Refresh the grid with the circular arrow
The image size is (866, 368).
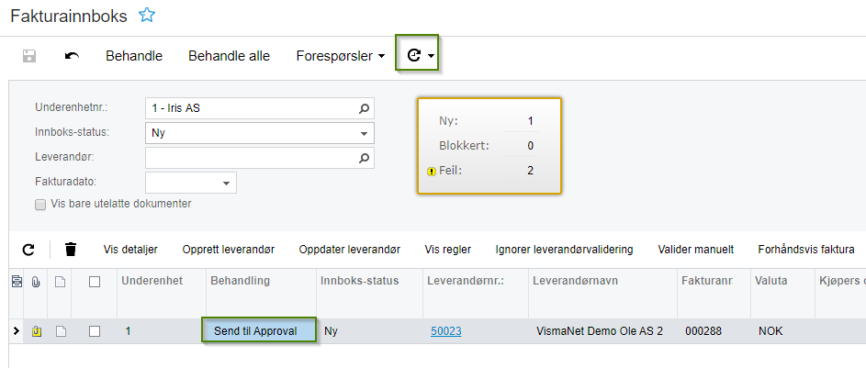(x=28, y=250)
